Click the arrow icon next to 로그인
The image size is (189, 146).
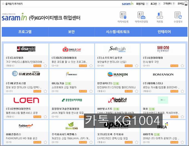[159, 4]
